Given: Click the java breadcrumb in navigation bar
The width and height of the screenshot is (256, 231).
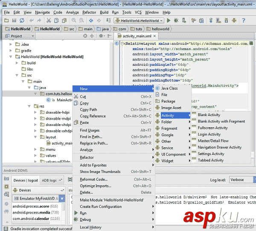Looking at the screenshot, I should pos(103,29).
